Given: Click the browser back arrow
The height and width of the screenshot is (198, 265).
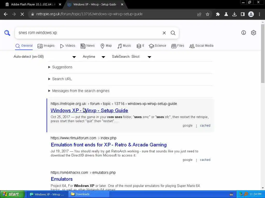Looking at the screenshot, I should [6, 14].
